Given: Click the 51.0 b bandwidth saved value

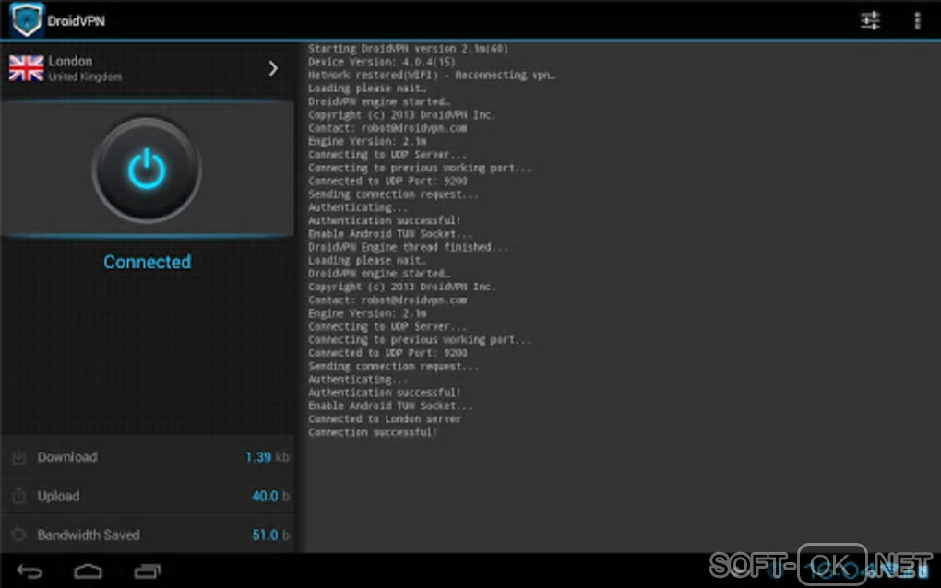Looking at the screenshot, I should [x=270, y=535].
